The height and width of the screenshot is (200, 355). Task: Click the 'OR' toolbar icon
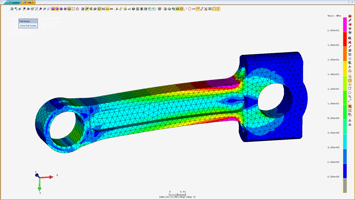click(x=146, y=9)
